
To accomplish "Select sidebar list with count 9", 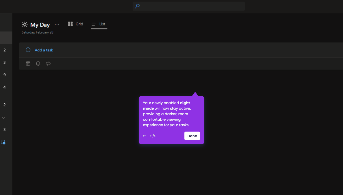I will [4, 75].
